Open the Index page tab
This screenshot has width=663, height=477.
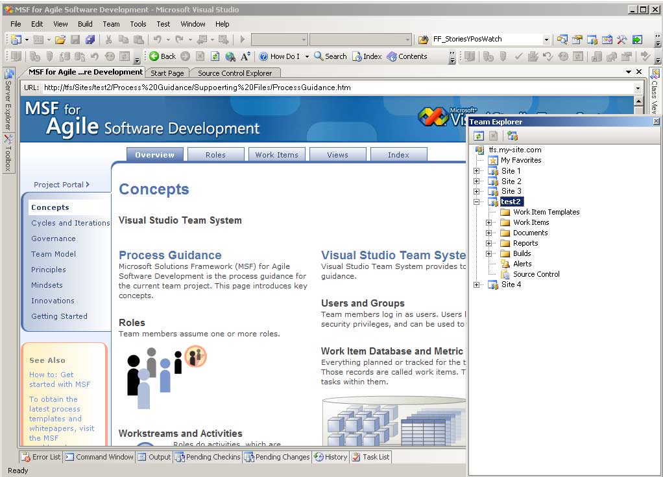pyautogui.click(x=398, y=155)
